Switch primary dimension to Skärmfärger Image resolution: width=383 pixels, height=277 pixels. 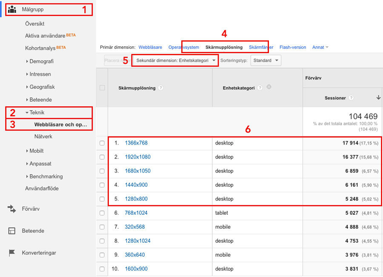tap(261, 47)
